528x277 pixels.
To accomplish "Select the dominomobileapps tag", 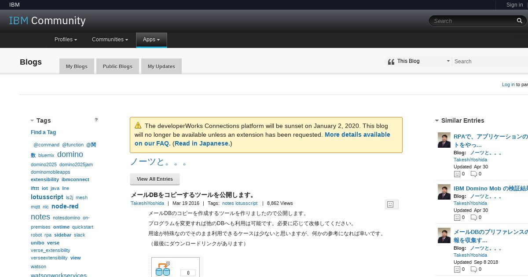I will pyautogui.click(x=50, y=172).
